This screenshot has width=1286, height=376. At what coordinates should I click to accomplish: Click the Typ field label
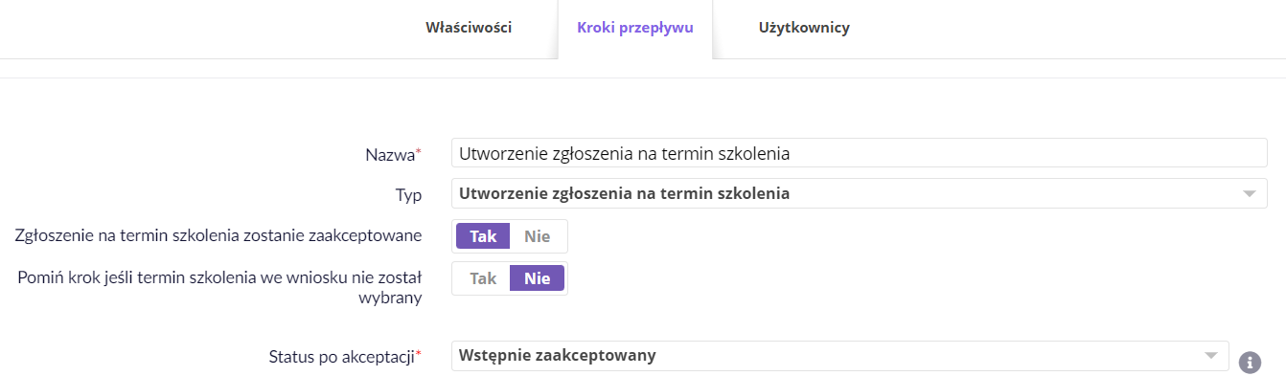[409, 194]
